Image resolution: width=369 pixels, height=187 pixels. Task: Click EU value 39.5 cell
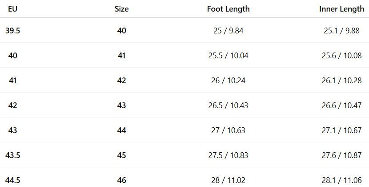(13, 31)
